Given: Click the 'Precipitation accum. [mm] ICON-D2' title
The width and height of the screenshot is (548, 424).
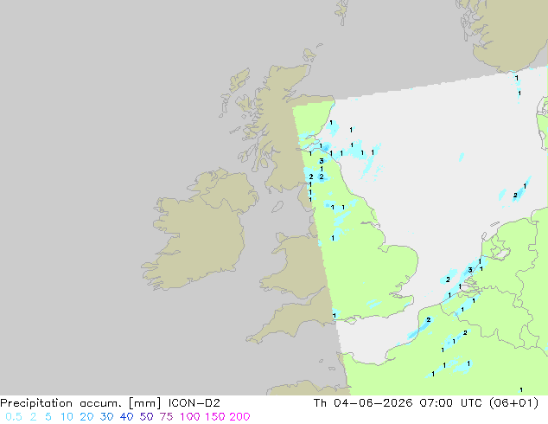Looking at the screenshot, I should tap(110, 403).
